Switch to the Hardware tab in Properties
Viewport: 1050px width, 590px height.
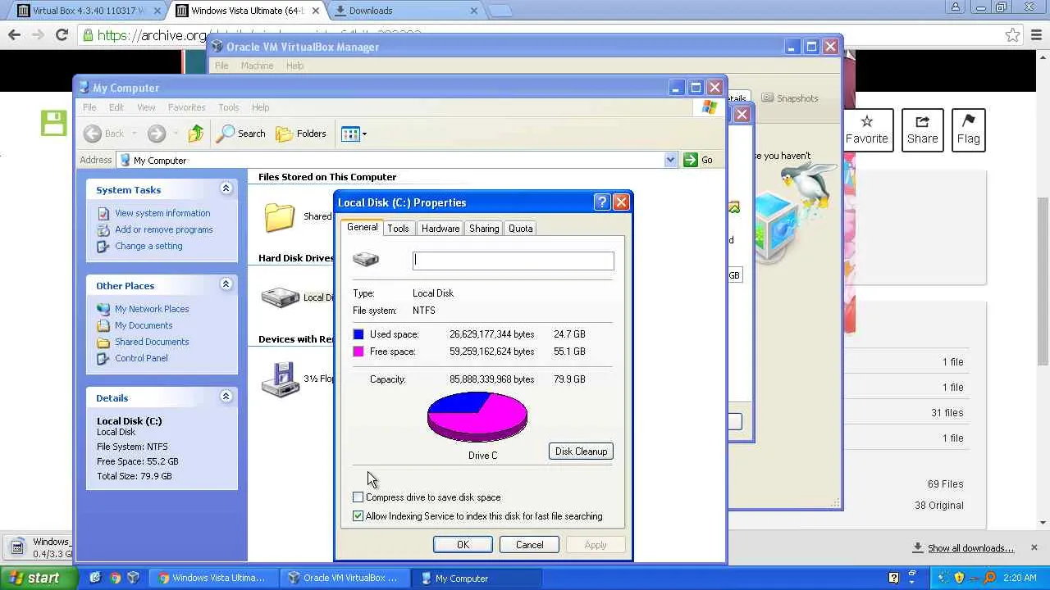click(x=441, y=229)
